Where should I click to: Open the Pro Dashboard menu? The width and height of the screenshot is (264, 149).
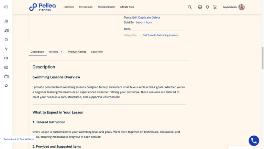106,7
